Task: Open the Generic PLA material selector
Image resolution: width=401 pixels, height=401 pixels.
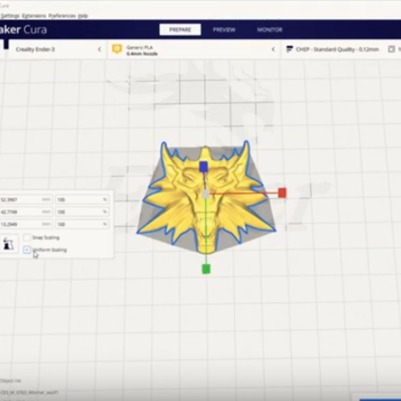Action: point(194,49)
